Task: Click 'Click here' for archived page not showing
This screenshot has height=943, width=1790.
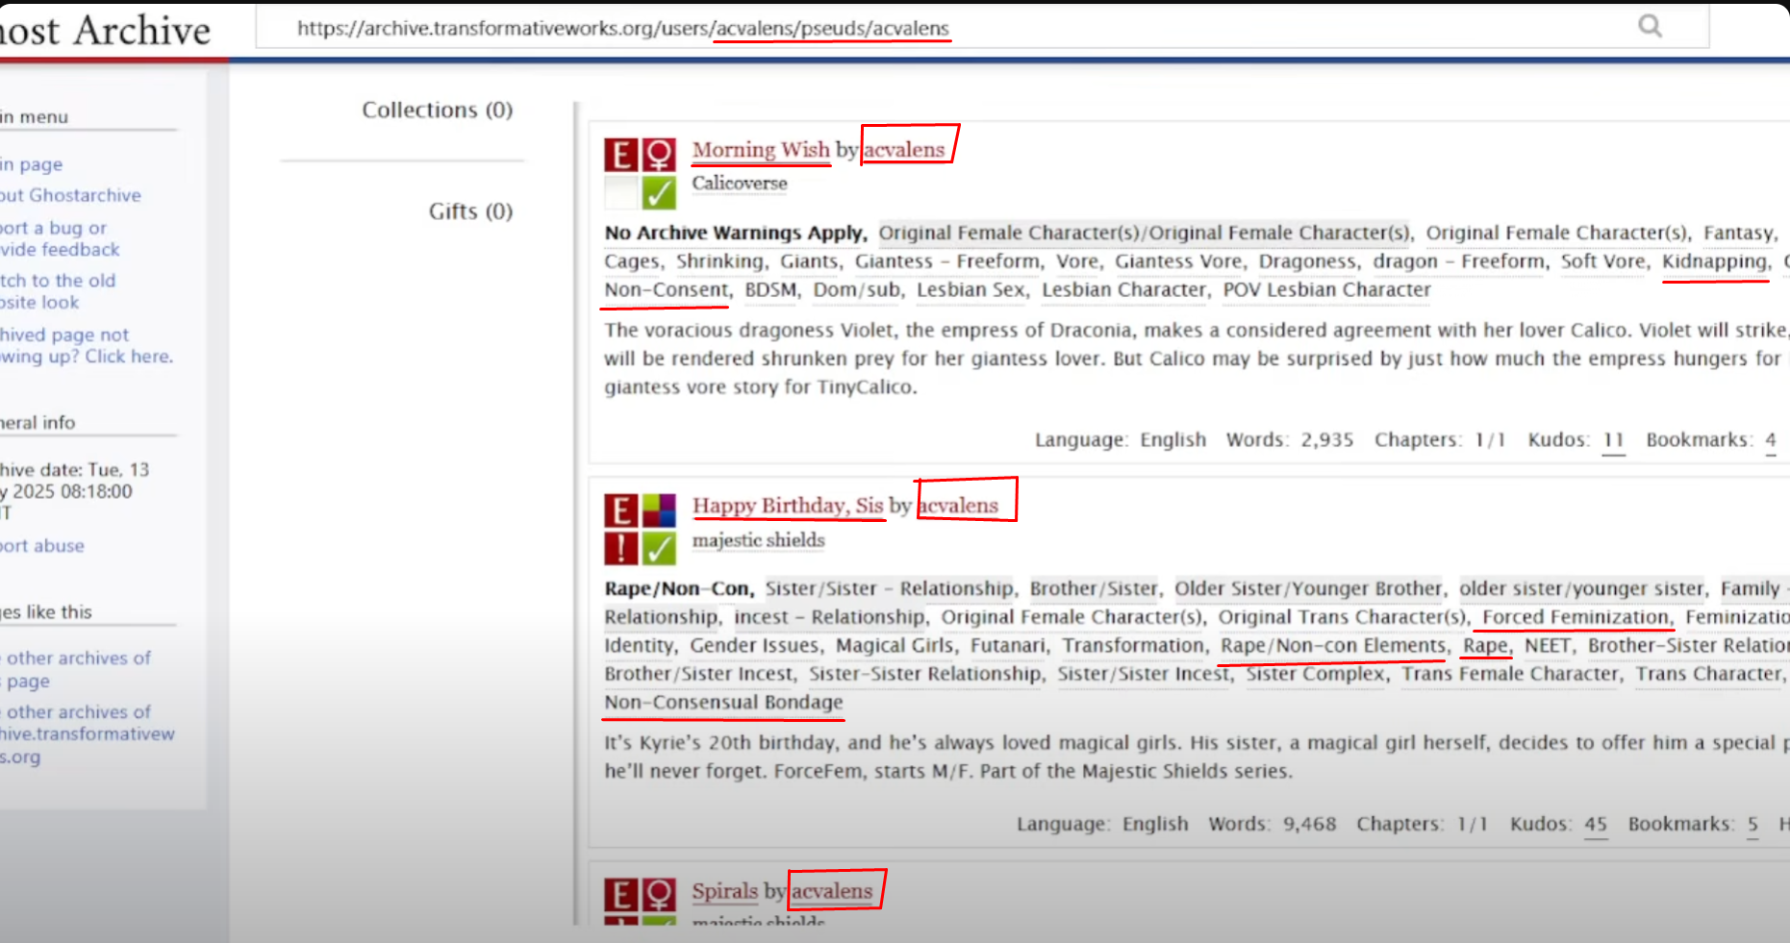Action: (x=129, y=357)
